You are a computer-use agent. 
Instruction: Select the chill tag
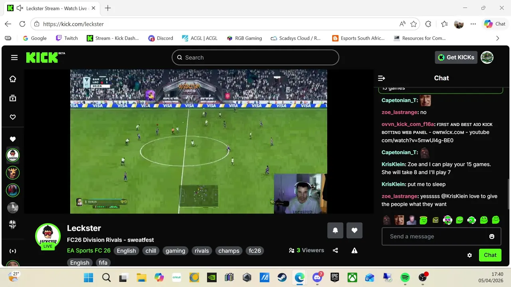151,251
